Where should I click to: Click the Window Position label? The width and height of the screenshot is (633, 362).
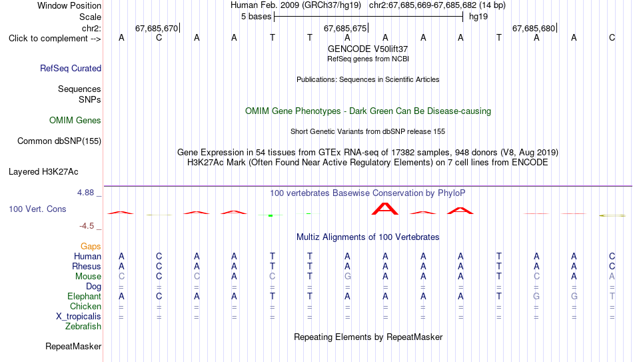tap(69, 5)
